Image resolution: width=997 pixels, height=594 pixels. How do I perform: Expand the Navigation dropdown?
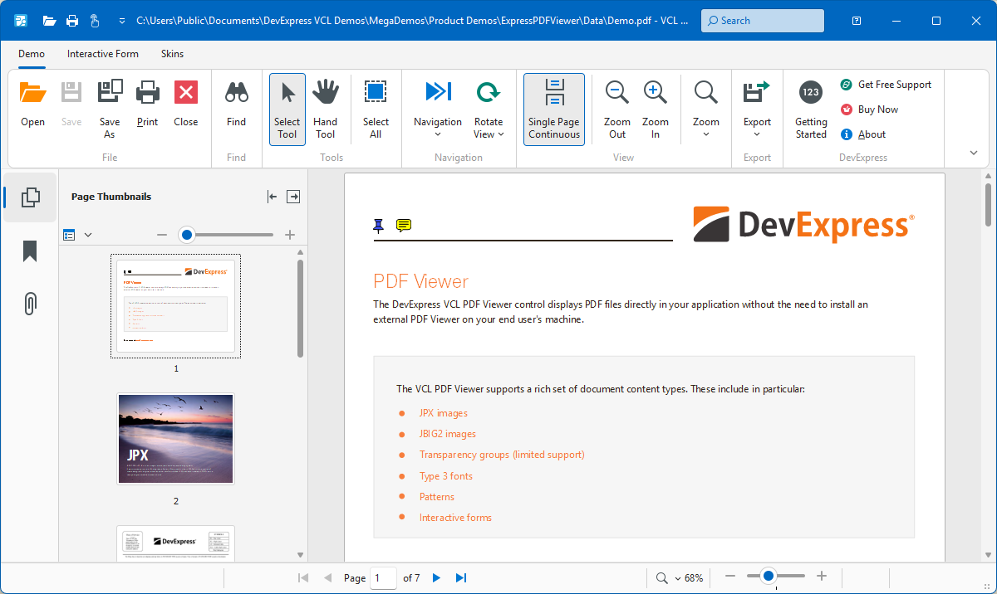pos(438,110)
